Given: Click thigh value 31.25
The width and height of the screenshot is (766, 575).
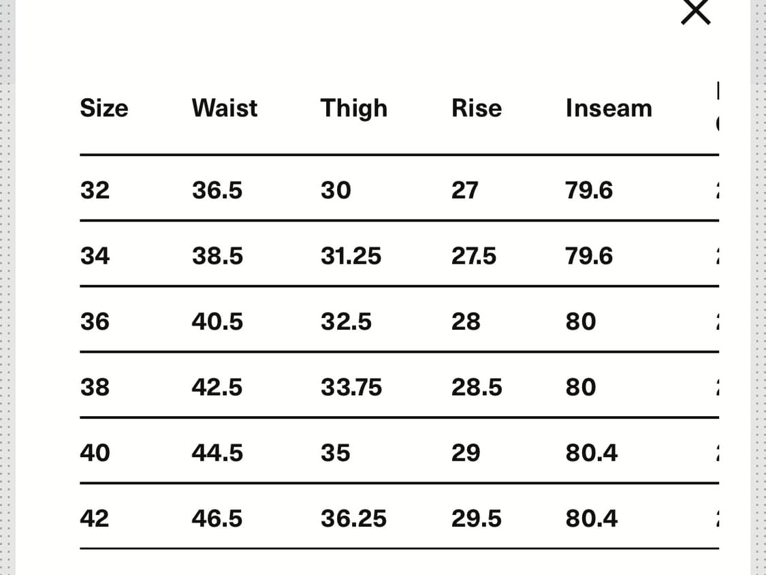Looking at the screenshot, I should pos(351,255).
